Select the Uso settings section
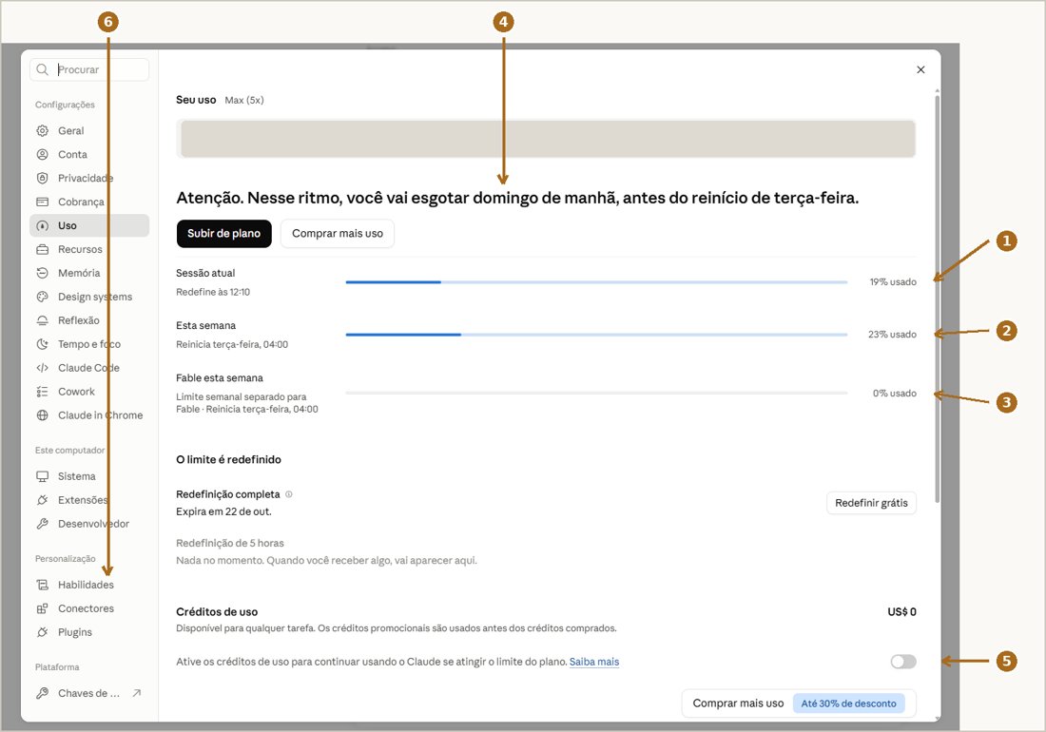This screenshot has width=1046, height=732. pyautogui.click(x=89, y=225)
